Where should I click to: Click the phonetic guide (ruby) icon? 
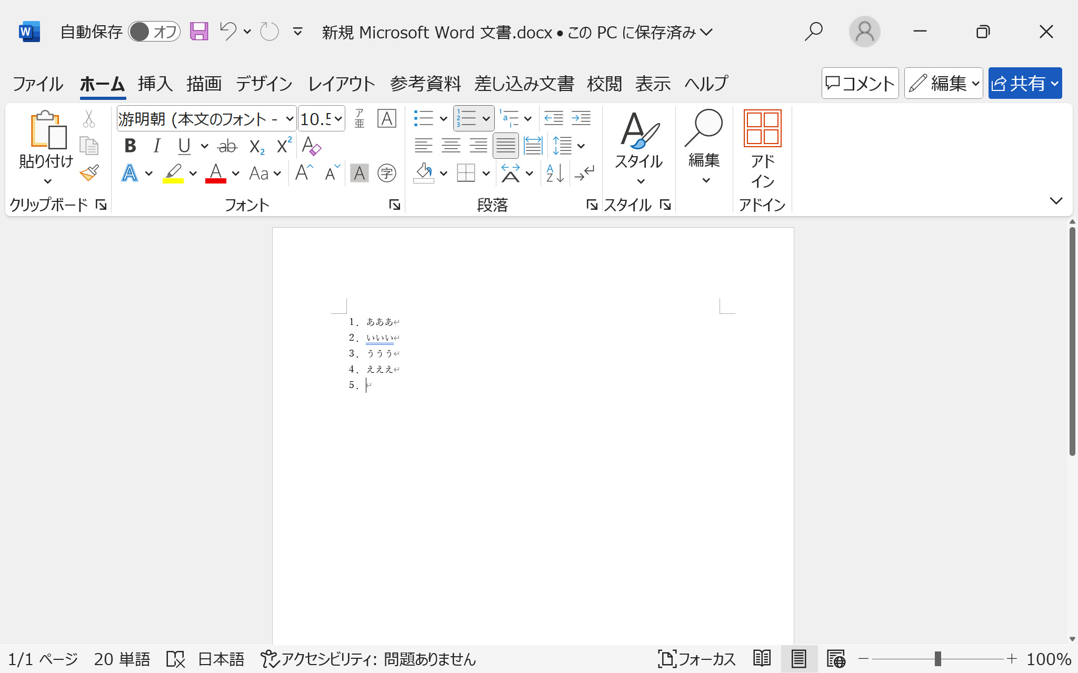click(360, 119)
